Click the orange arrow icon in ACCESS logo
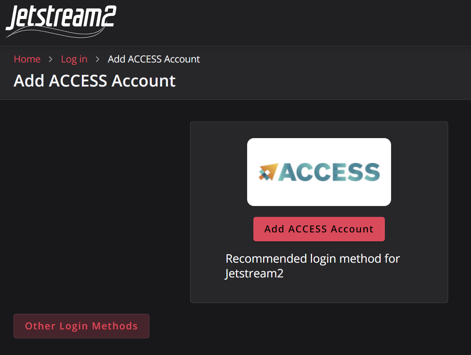Viewport: 471px width, 355px height. pyautogui.click(x=269, y=172)
